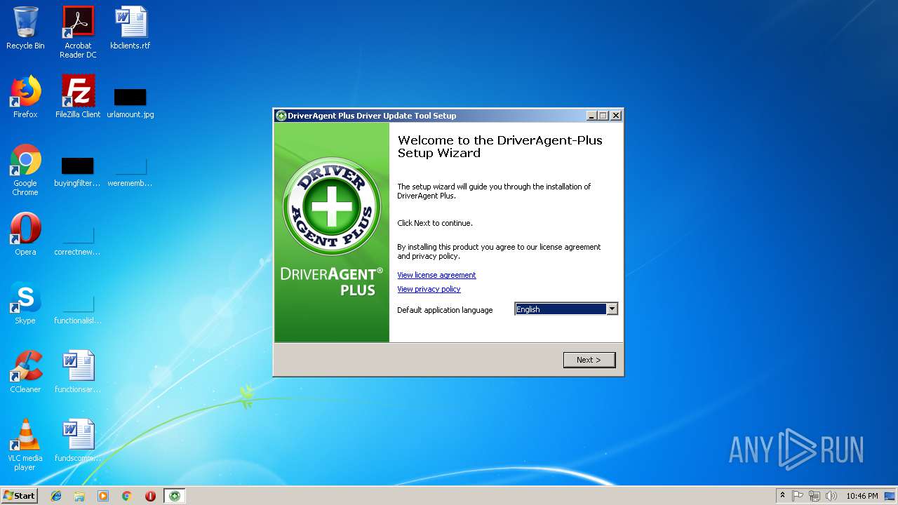Image resolution: width=898 pixels, height=505 pixels.
Task: Launch Chrome from the taskbar
Action: click(x=127, y=496)
